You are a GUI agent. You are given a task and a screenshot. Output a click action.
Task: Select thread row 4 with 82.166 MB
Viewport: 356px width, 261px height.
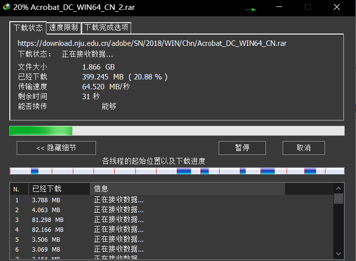[x=172, y=229]
